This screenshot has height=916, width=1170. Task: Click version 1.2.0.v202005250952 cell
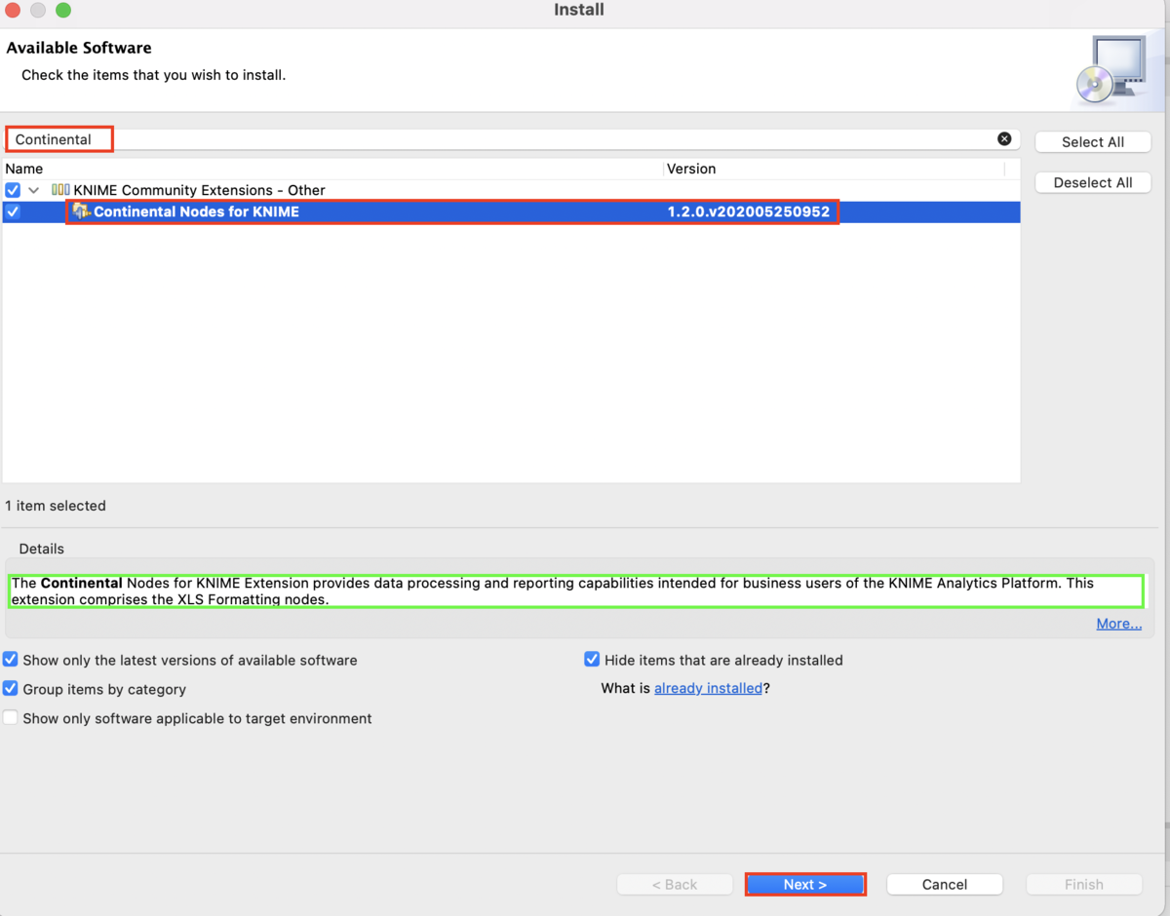click(x=749, y=211)
